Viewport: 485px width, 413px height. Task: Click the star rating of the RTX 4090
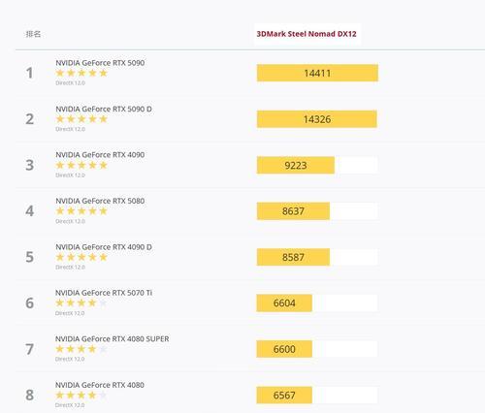[81, 165]
